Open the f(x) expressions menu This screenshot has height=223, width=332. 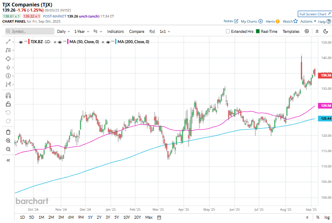(152, 32)
